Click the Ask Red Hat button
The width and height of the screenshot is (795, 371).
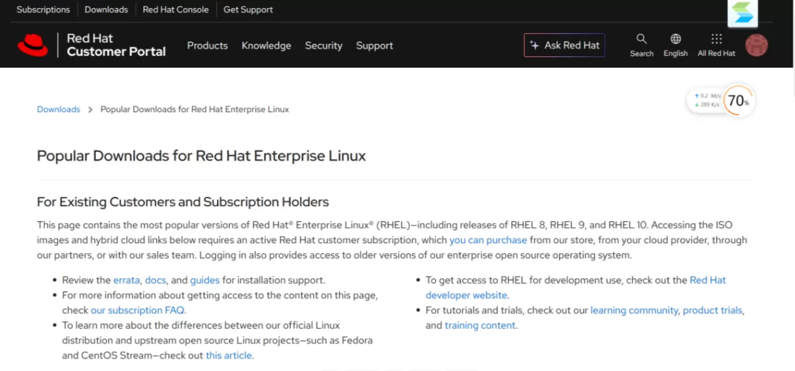coord(564,45)
